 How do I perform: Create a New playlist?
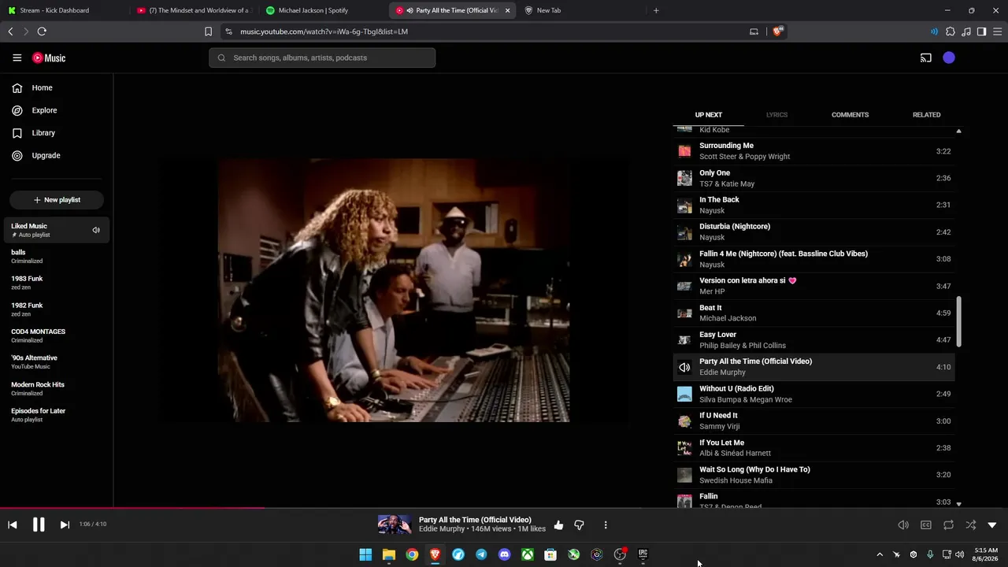[57, 200]
